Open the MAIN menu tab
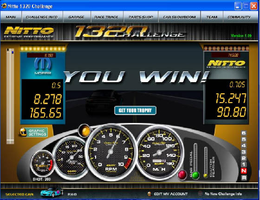The width and height of the screenshot is (260, 200). [x=11, y=17]
